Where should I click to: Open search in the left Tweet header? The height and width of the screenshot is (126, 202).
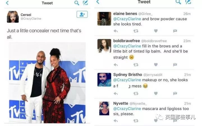77,3
